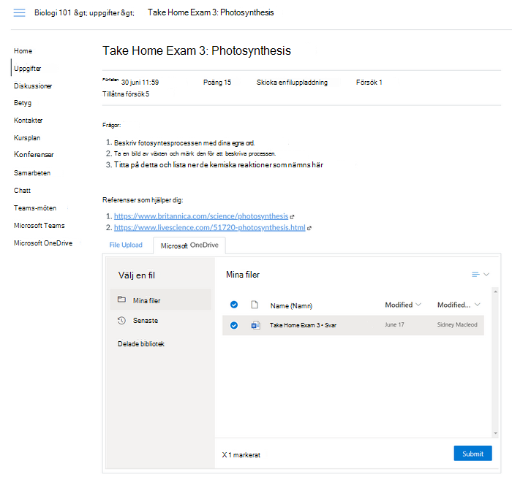Click the Mina filer folder icon
This screenshot has height=480, width=512.
point(121,300)
